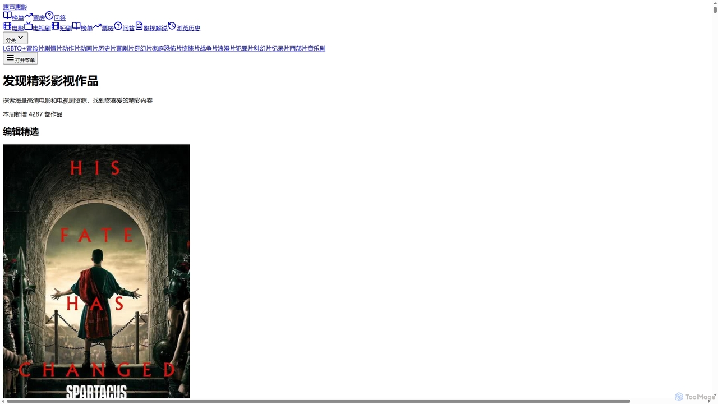718x404 pixels.
Task: Select the 恐怖片 genre link
Action: 173,48
